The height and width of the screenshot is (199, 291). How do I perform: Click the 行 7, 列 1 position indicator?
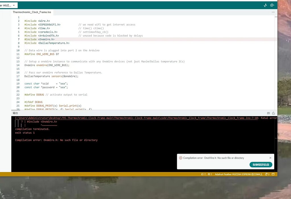point(207,174)
